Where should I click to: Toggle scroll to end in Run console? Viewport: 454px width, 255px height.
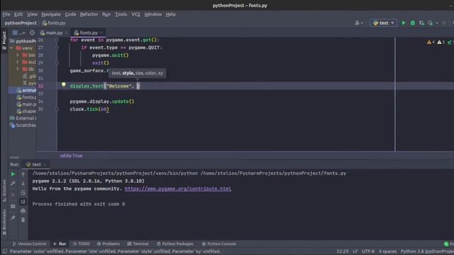[23, 201]
